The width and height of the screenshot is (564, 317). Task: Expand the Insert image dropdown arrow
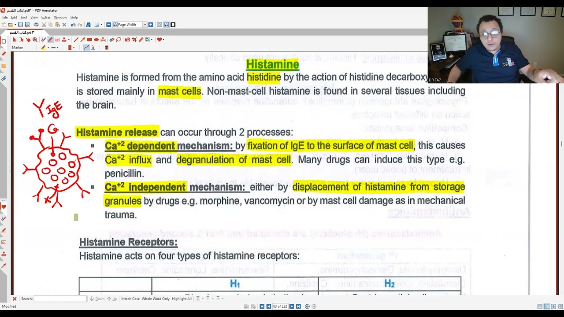coord(152,40)
